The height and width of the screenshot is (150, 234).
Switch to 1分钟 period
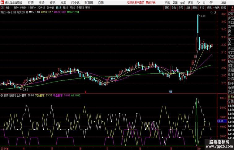pyautogui.click(x=15, y=8)
